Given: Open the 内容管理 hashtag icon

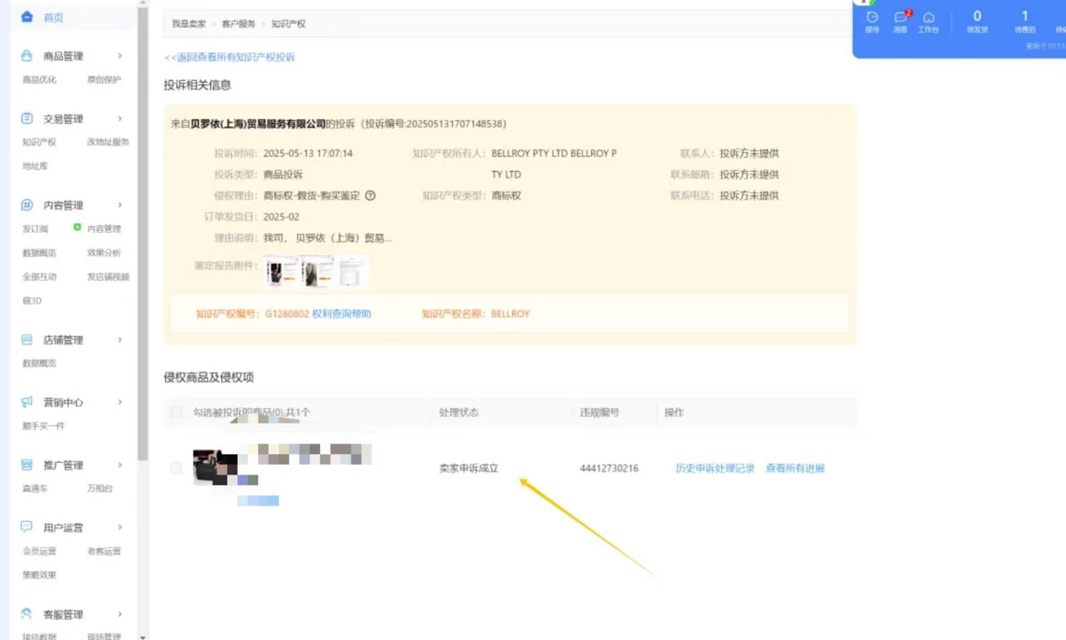Looking at the screenshot, I should pyautogui.click(x=26, y=205).
